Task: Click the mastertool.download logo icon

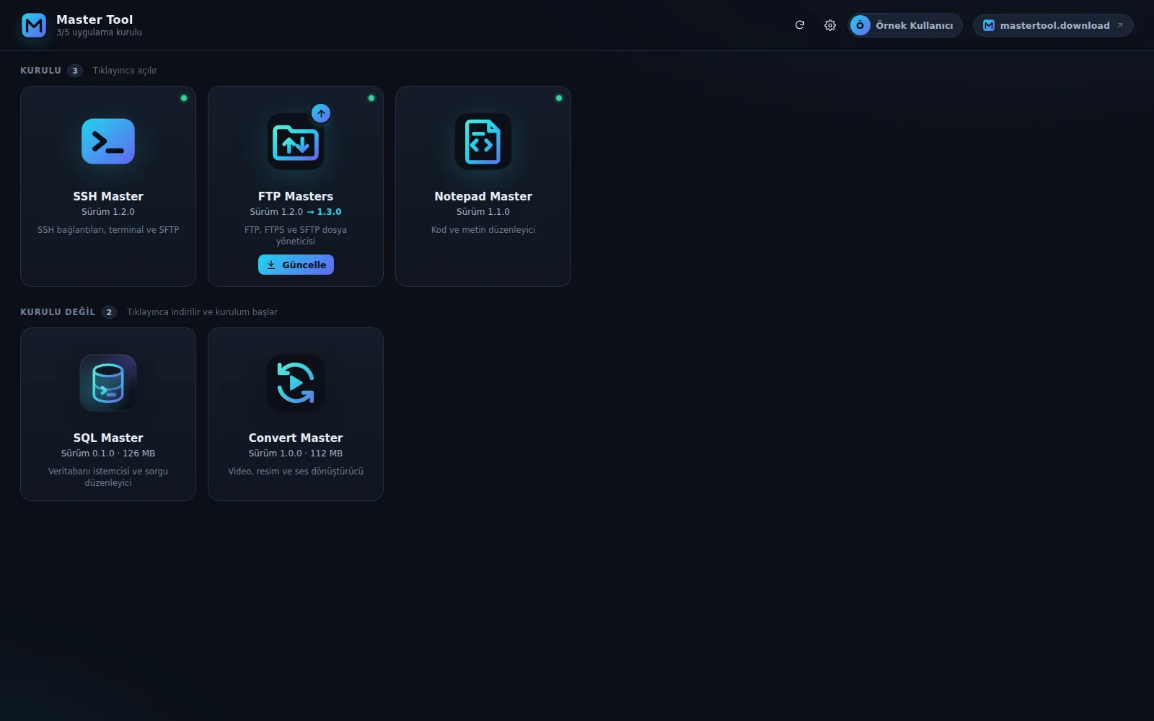Action: coord(989,25)
